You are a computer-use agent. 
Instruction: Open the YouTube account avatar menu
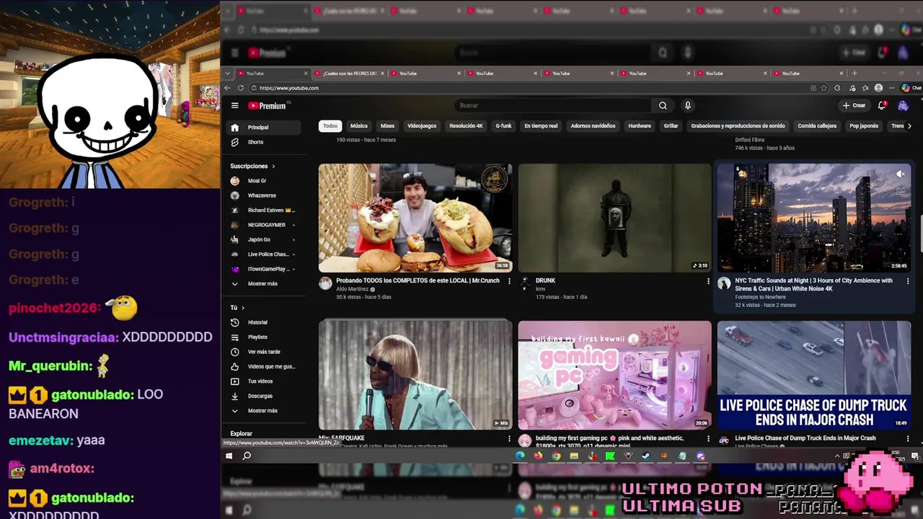[903, 105]
